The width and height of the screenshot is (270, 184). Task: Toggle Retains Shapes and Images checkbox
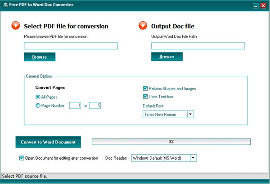145,88
